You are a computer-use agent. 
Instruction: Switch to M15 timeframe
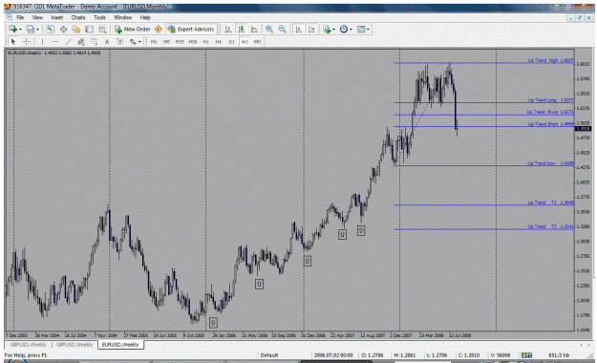click(180, 42)
